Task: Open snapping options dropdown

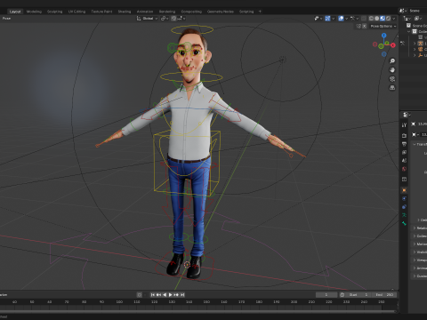Action: pyautogui.click(x=181, y=19)
